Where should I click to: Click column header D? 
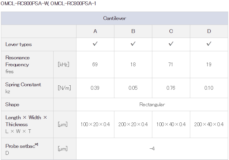tap(209, 31)
